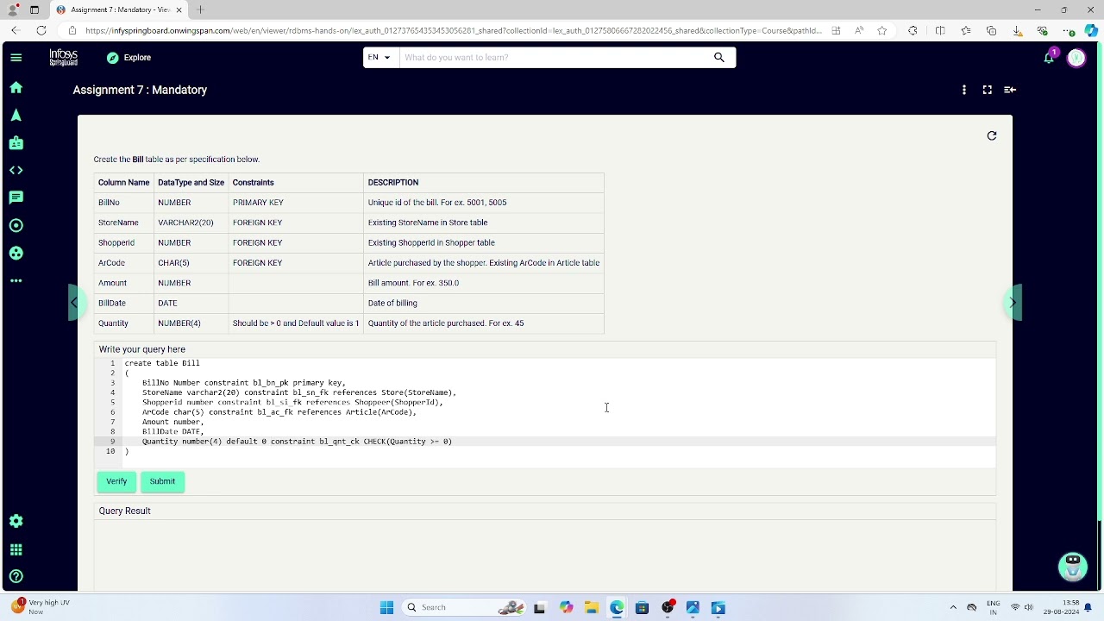Refresh the assignment content
1104x621 pixels.
pyautogui.click(x=991, y=135)
